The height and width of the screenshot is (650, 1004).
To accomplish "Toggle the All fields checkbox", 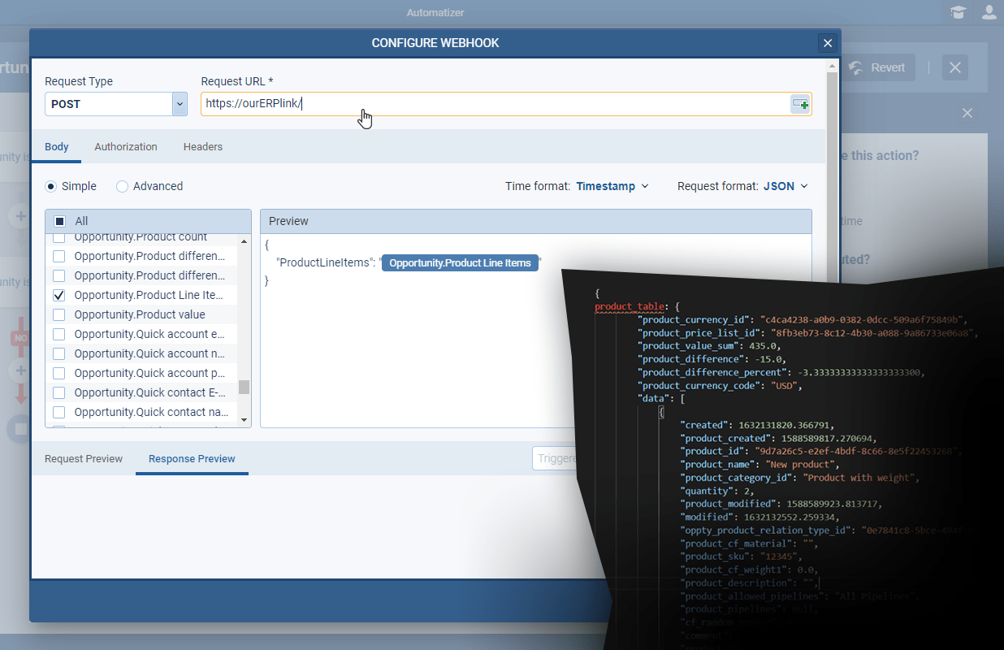I will tap(59, 221).
